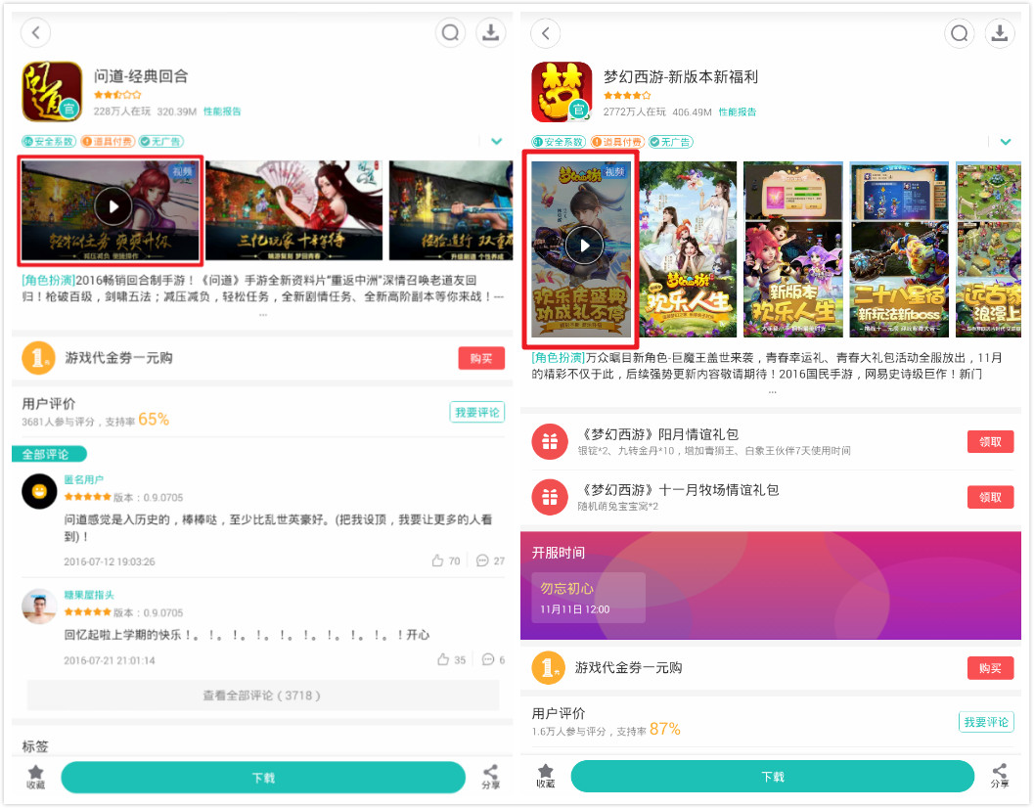The width and height of the screenshot is (1034, 808).
Task: Select the 全部评论 tab
Action: (49, 454)
